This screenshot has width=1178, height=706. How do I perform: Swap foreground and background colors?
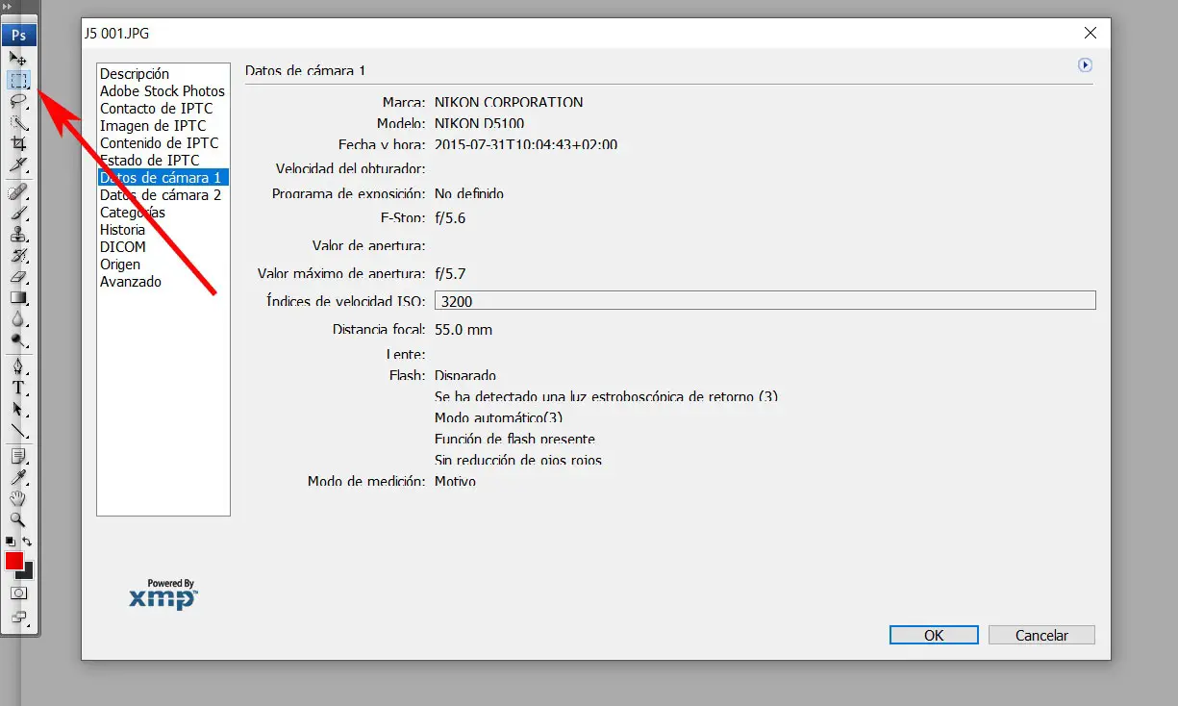coord(27,542)
